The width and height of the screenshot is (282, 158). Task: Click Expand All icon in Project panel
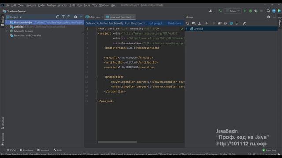pos(63,17)
